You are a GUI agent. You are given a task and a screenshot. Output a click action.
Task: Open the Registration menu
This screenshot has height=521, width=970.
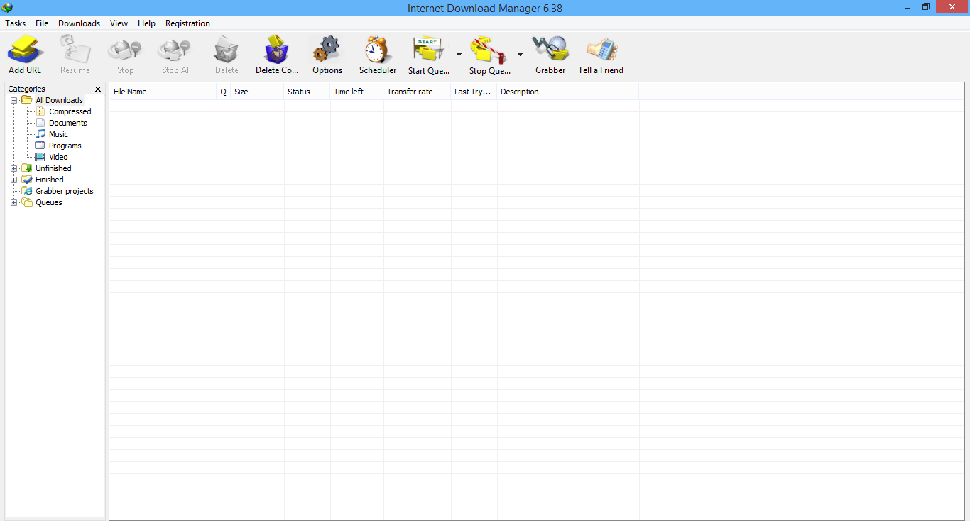187,23
